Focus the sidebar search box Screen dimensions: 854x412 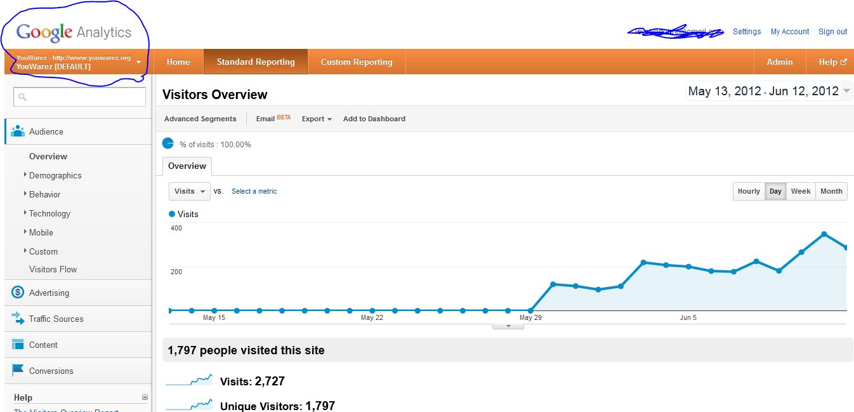(80, 96)
